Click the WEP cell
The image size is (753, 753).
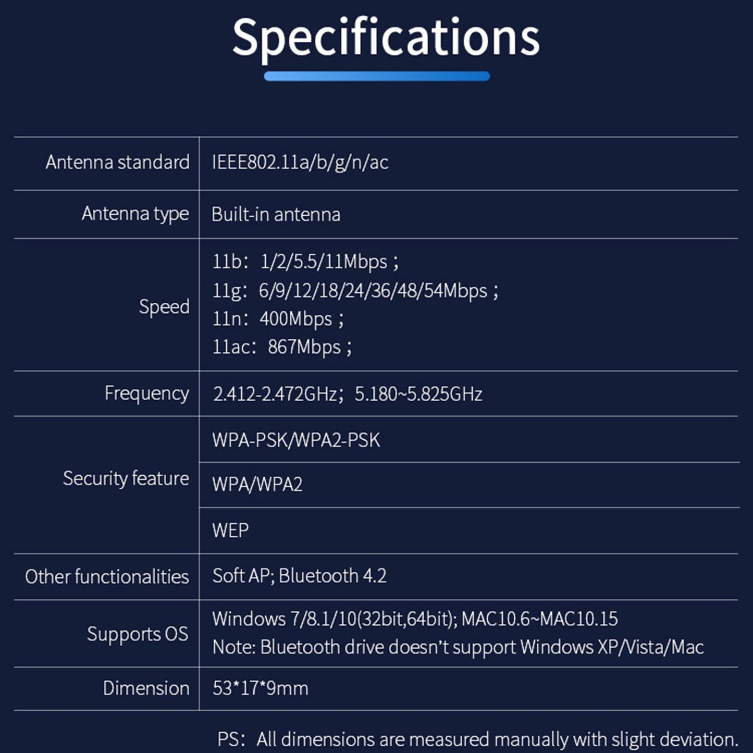[230, 530]
